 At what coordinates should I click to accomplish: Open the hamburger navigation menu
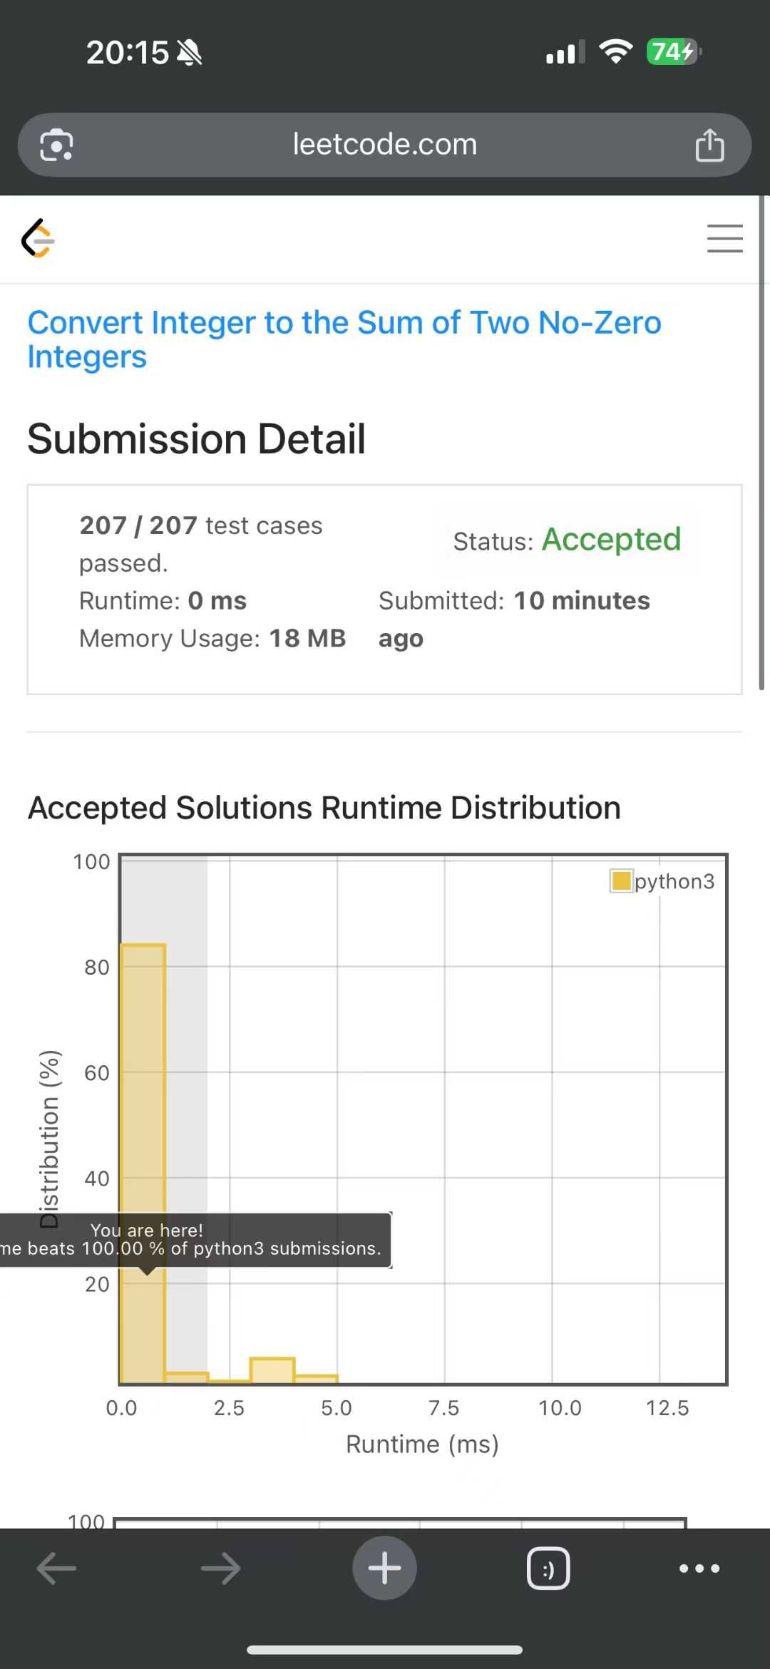724,238
